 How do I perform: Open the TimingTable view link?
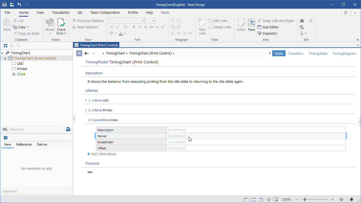pyautogui.click(x=318, y=53)
